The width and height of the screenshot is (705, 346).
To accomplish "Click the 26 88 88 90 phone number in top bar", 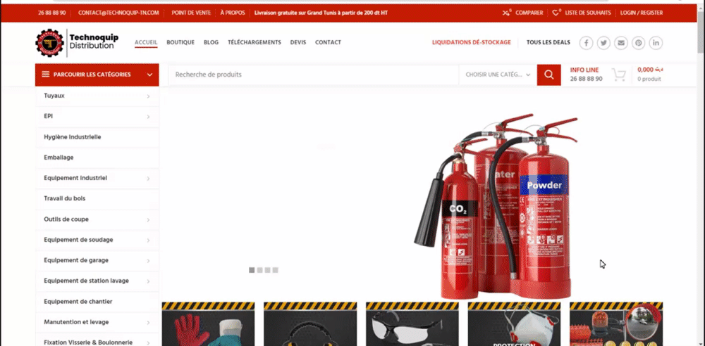I will [51, 13].
